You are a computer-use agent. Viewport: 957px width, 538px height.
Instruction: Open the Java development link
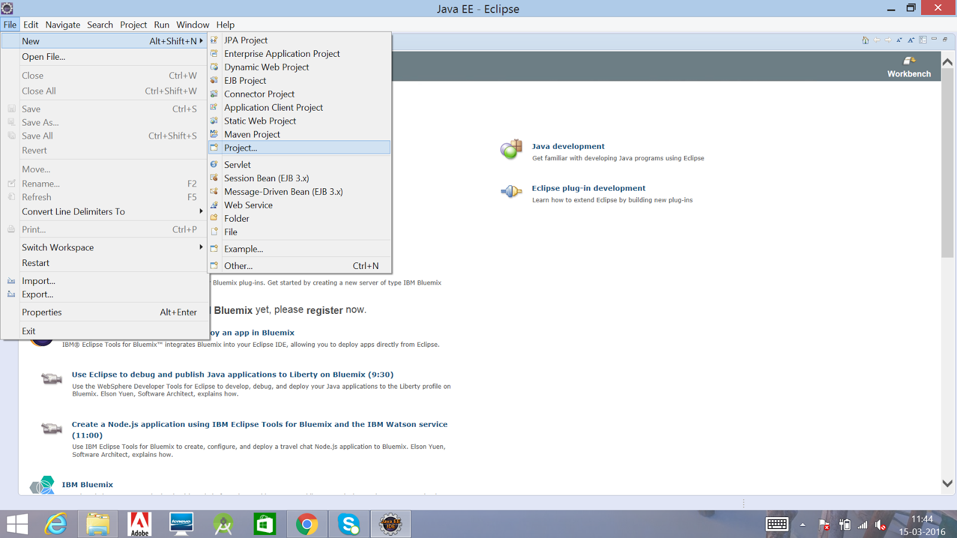coord(568,146)
